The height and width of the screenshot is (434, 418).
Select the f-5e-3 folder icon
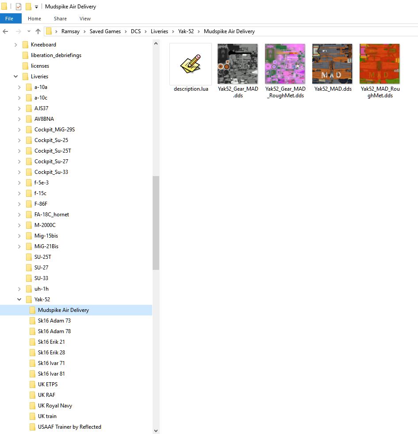coord(29,183)
